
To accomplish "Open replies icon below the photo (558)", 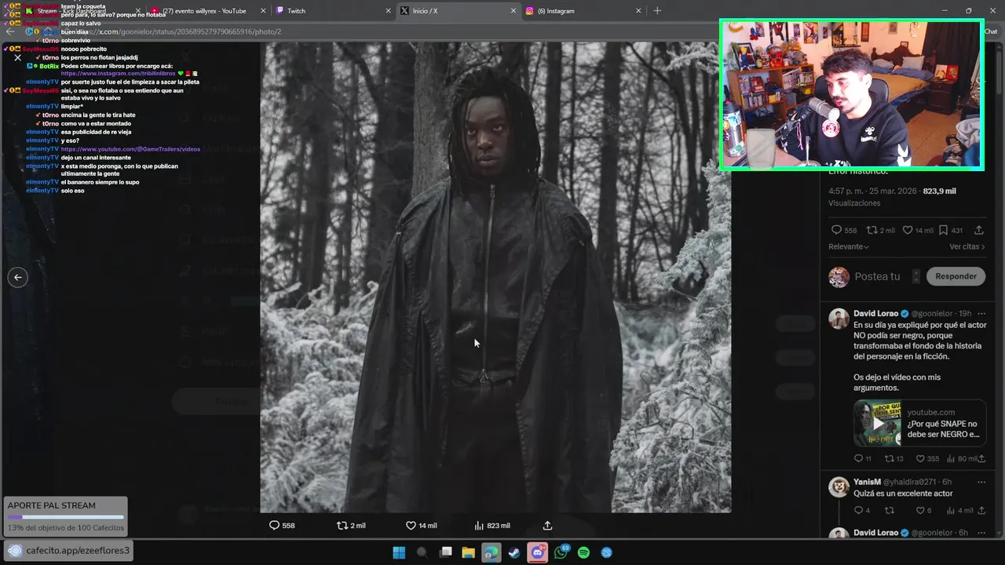I will click(274, 526).
